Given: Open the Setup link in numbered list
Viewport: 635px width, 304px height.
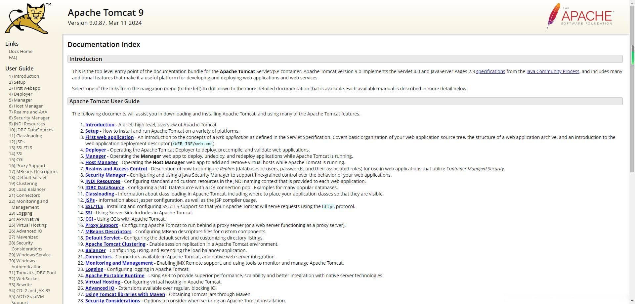Looking at the screenshot, I should tap(92, 131).
